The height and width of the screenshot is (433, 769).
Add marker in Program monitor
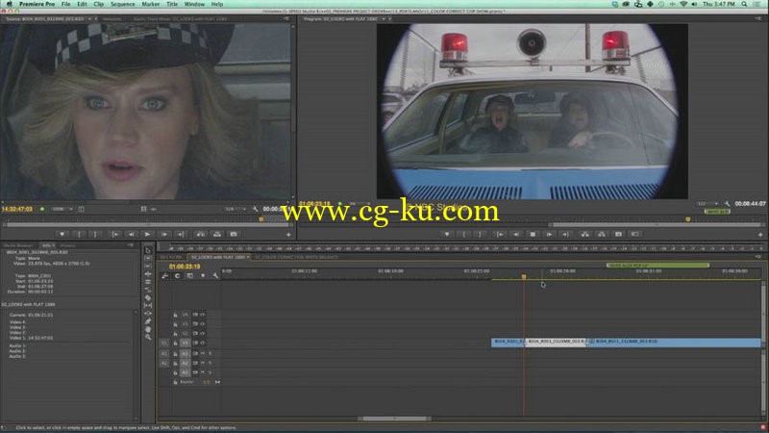[x=447, y=235]
